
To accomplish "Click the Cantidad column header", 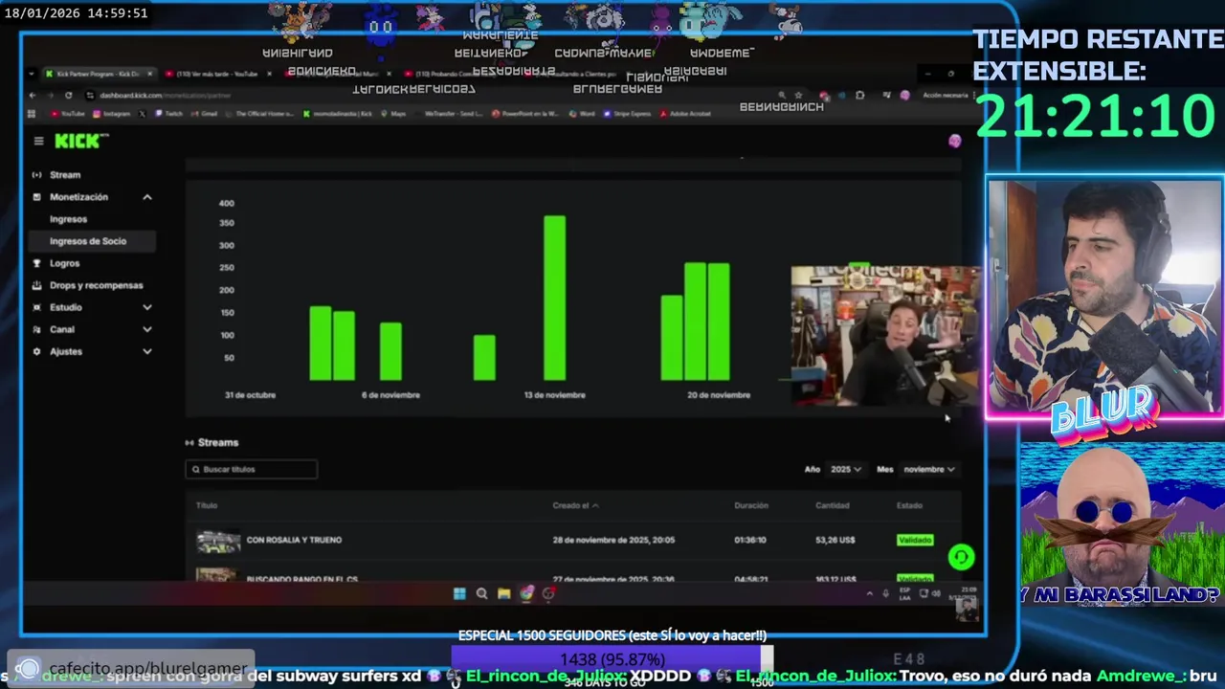I will click(x=832, y=505).
